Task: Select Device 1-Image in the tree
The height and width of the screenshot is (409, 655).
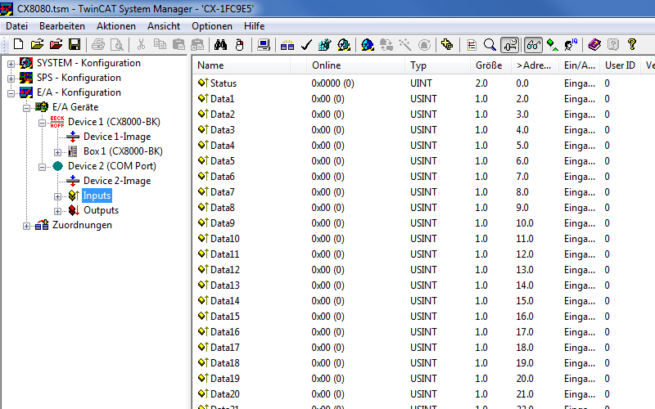Action: pos(117,137)
